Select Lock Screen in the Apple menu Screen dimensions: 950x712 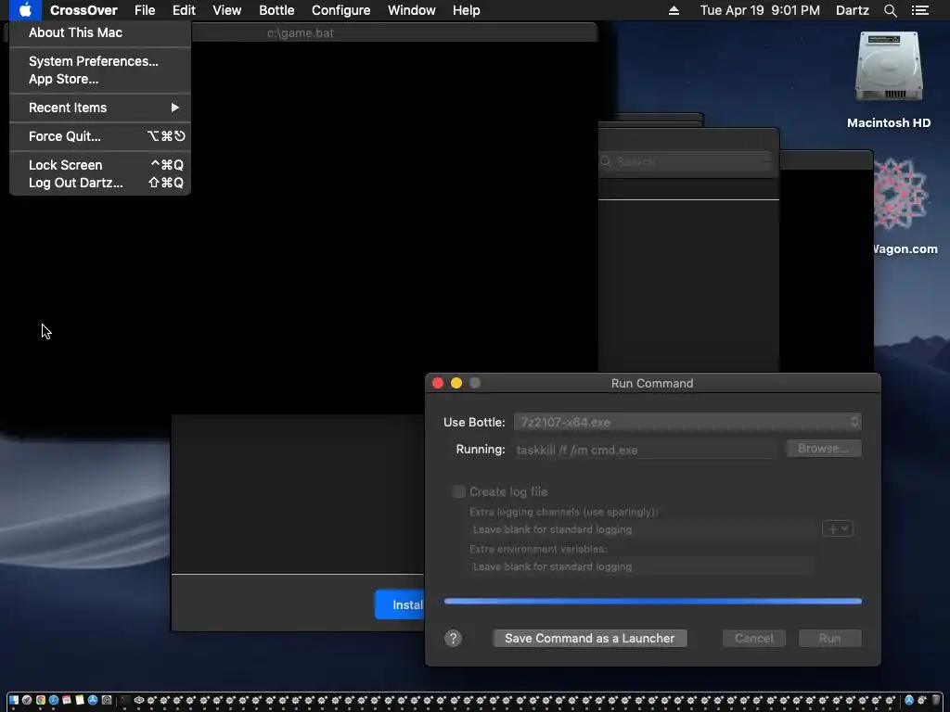pos(100,165)
